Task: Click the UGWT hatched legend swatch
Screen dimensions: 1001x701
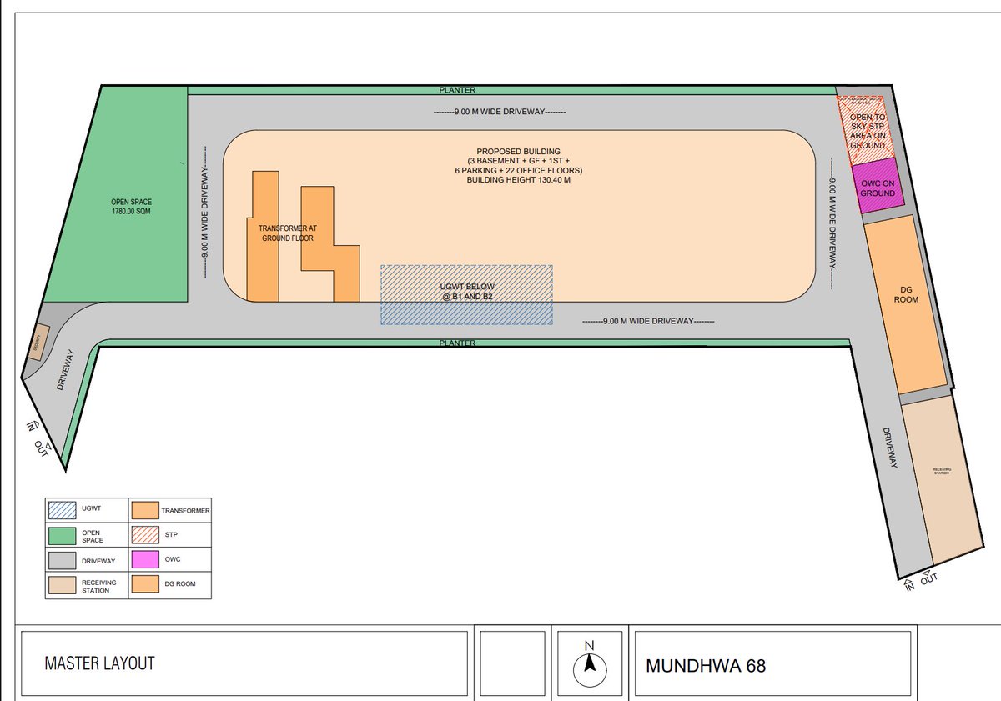Action: [x=64, y=509]
